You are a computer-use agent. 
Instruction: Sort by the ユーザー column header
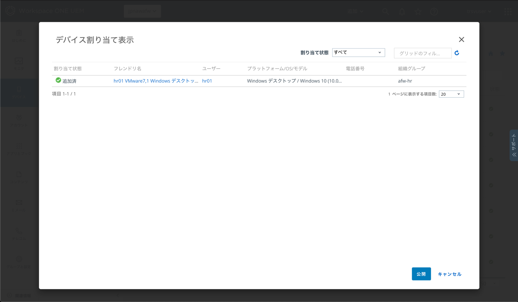pos(211,69)
